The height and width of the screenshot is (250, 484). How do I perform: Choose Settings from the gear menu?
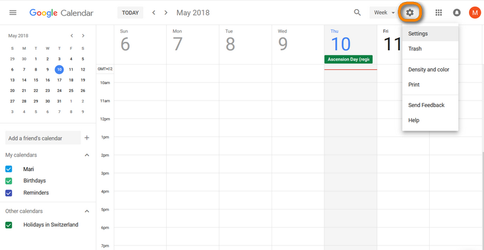[430, 33]
